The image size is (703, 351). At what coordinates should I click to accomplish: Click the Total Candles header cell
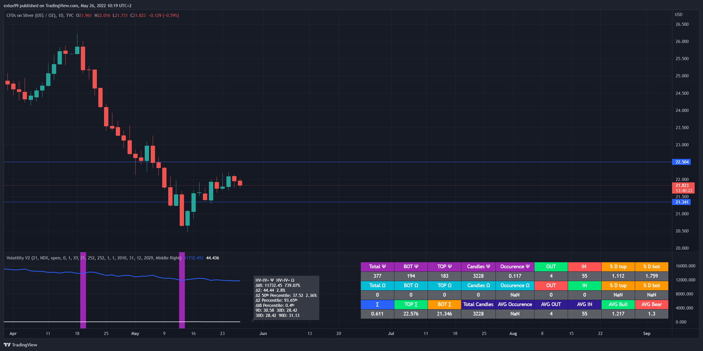(478, 304)
